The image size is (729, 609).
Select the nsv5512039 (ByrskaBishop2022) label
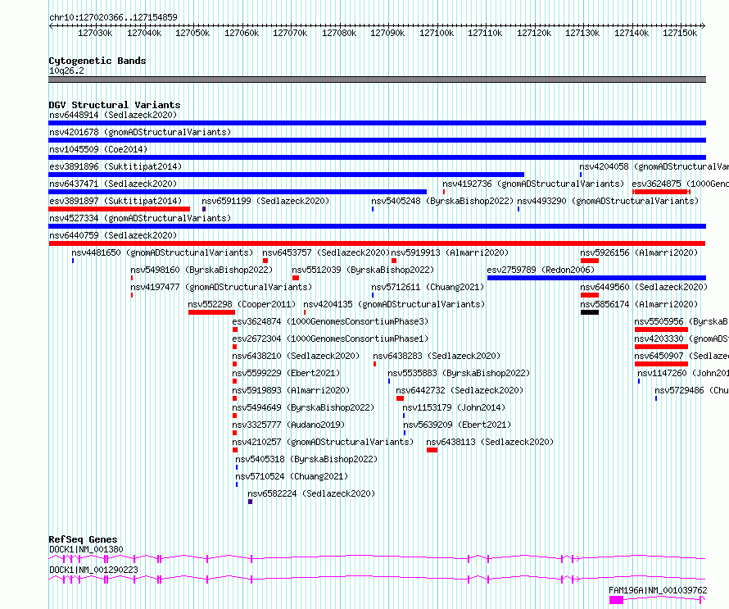[363, 270]
